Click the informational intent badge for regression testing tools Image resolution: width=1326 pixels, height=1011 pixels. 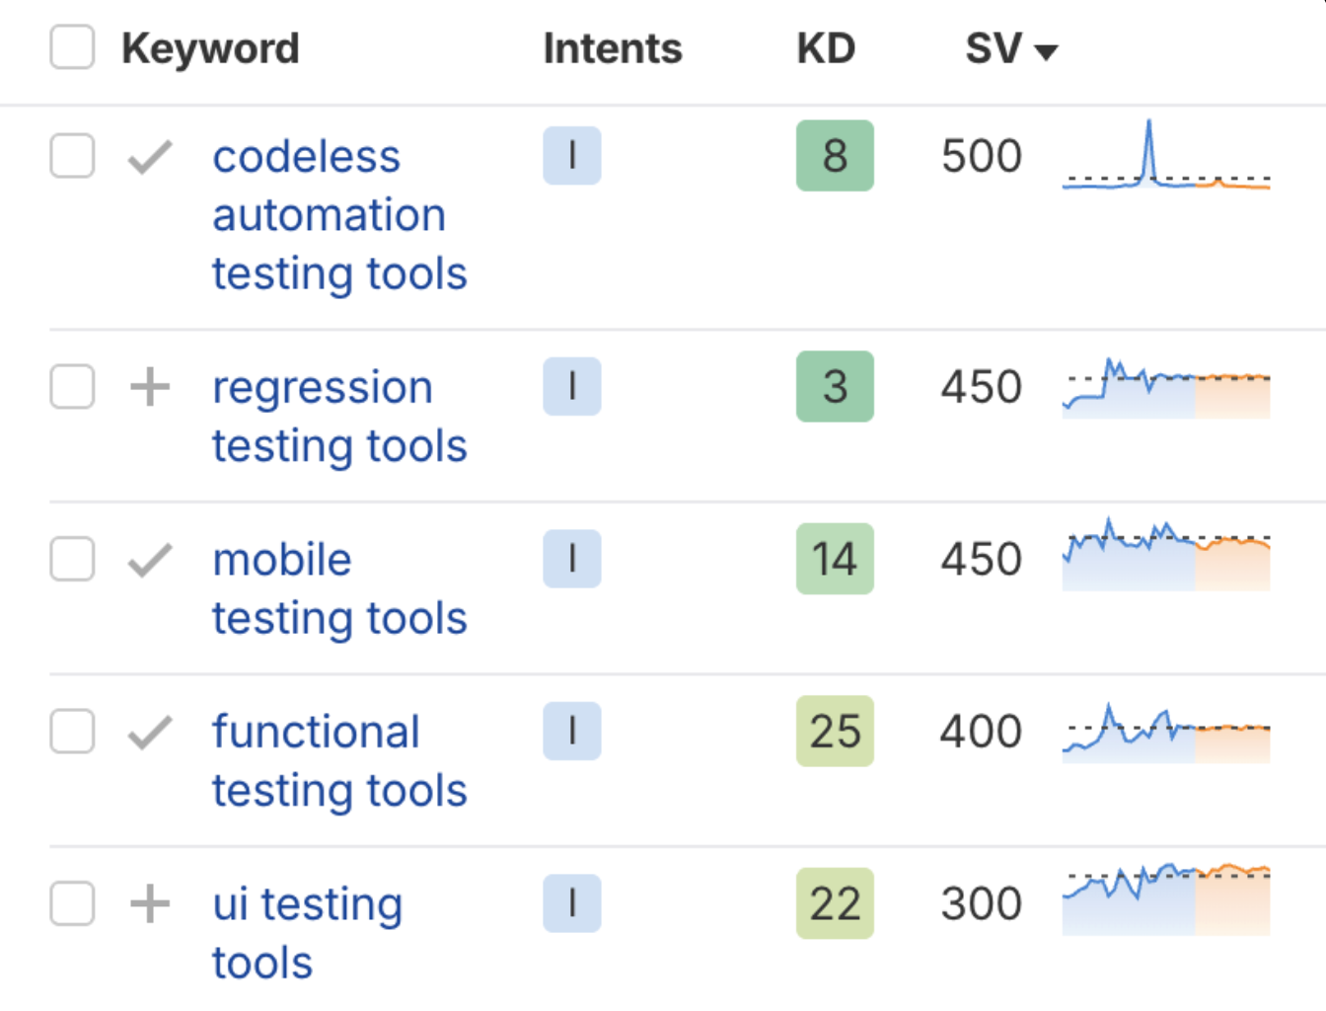point(572,387)
